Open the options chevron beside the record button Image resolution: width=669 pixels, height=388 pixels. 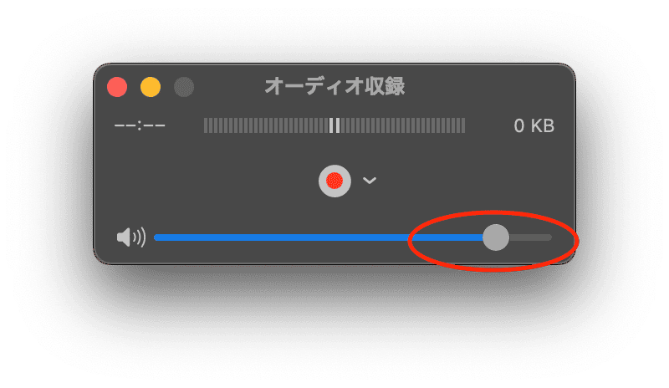(x=370, y=181)
